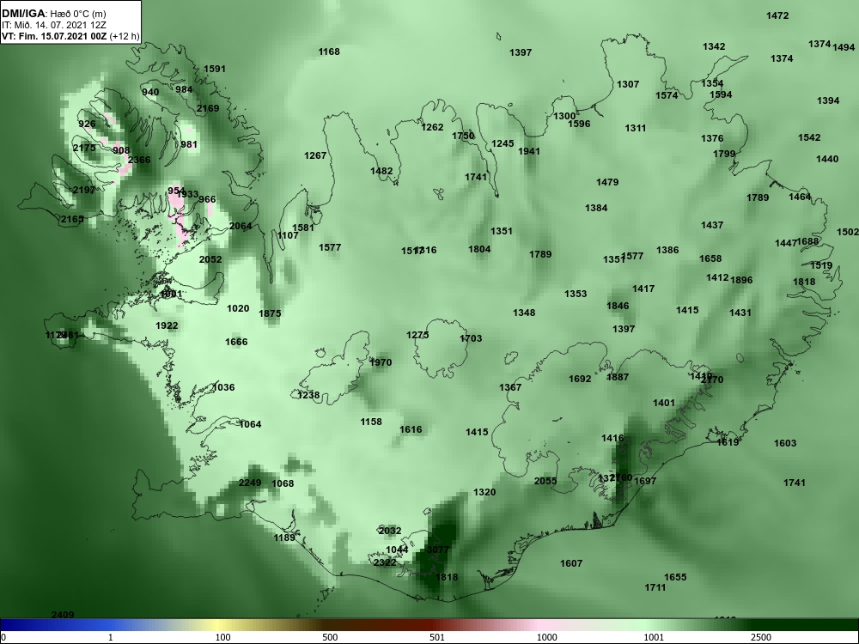
Task: Click the 1494 value at the right edge
Action: (x=844, y=47)
